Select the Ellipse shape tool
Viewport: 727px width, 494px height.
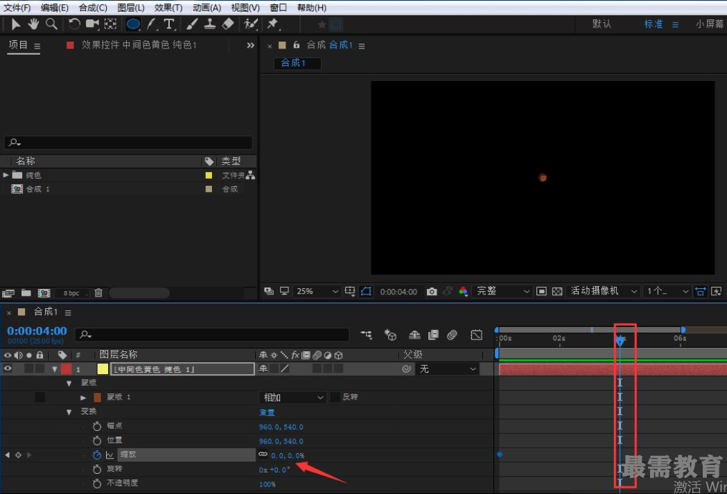[133, 24]
